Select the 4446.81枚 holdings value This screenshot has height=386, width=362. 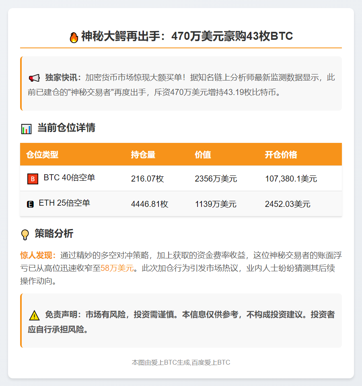tap(150, 204)
